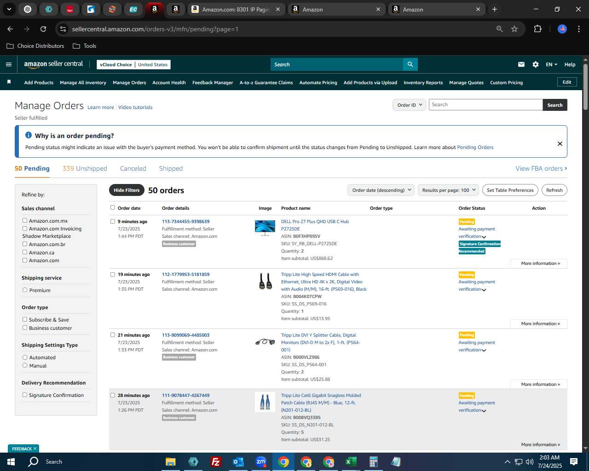The width and height of the screenshot is (589, 471).
Task: Switch to the Canceled tab
Action: (133, 168)
